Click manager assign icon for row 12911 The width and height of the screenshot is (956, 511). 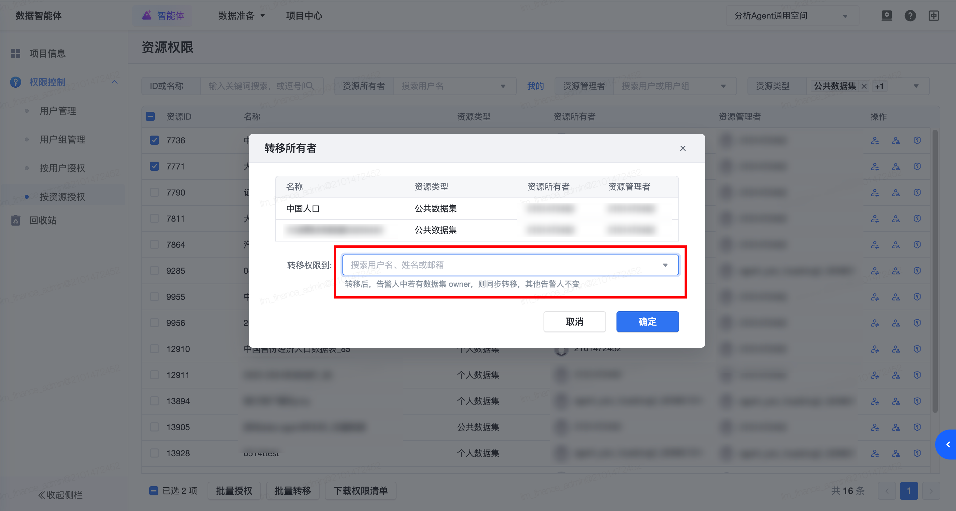[896, 375]
